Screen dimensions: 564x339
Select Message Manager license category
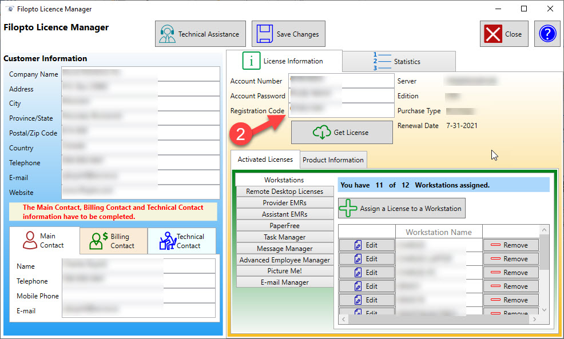tap(284, 249)
